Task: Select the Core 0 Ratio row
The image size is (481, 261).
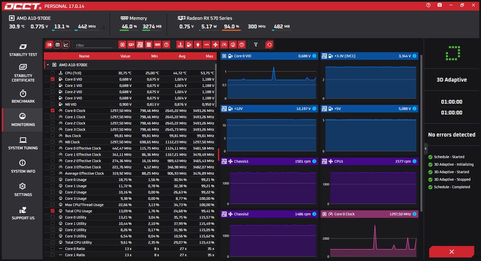Action: pyautogui.click(x=130, y=249)
